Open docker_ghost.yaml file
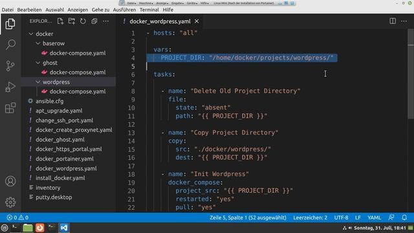 [60, 140]
